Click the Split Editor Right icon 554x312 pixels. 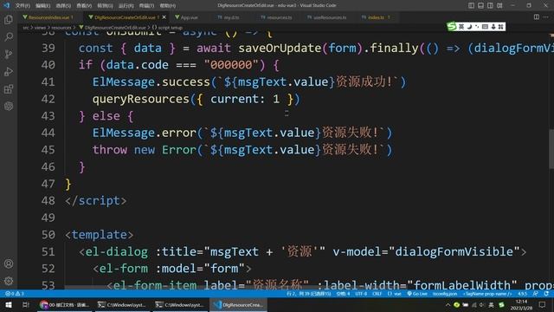coord(537,17)
